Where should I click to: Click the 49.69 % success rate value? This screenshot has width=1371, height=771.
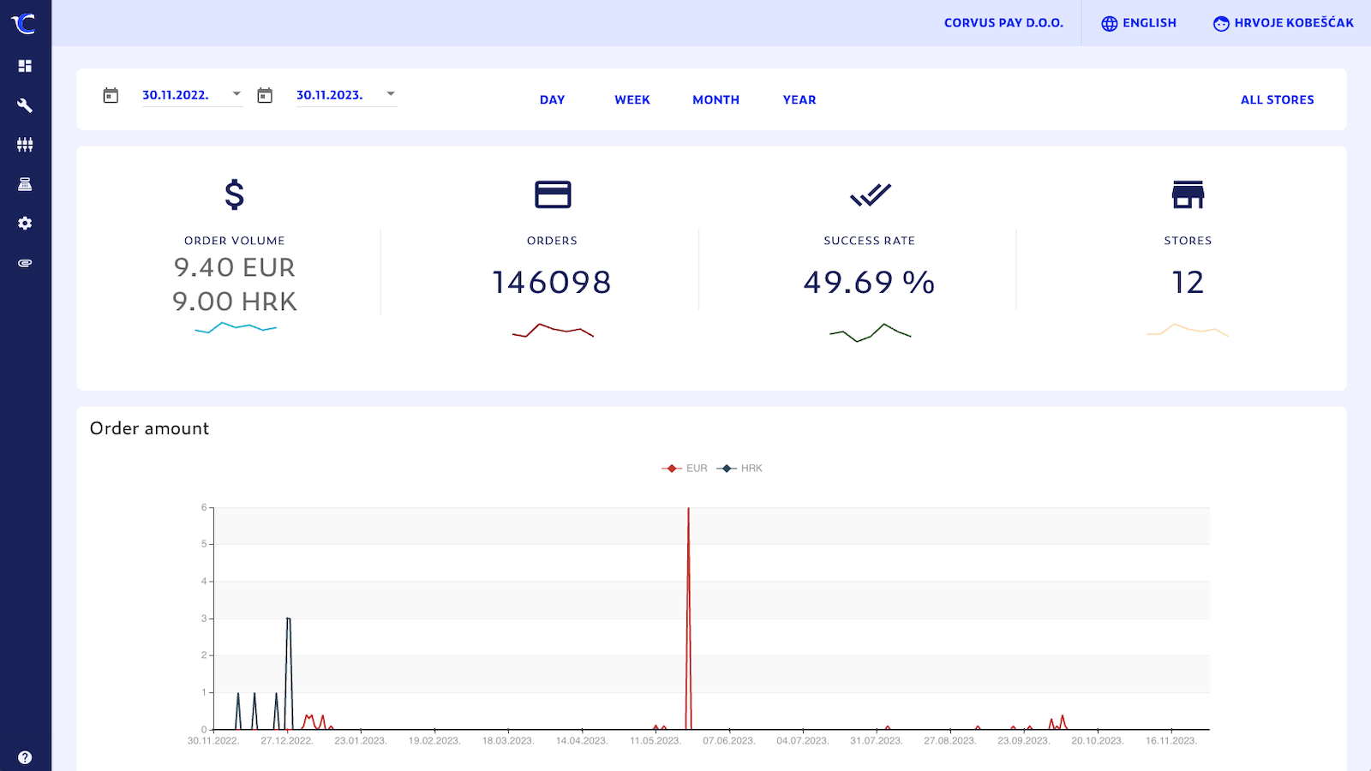pos(869,283)
